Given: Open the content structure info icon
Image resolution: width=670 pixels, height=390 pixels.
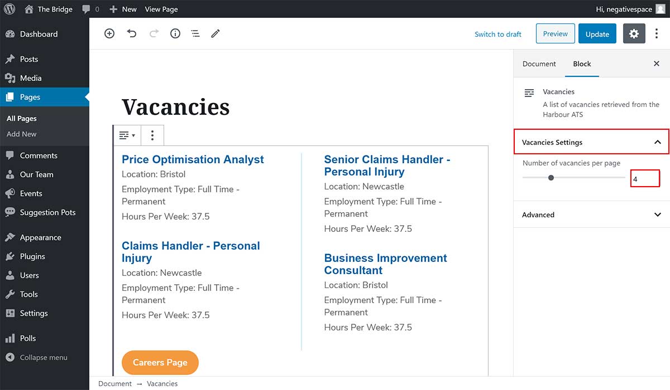Looking at the screenshot, I should [x=175, y=33].
